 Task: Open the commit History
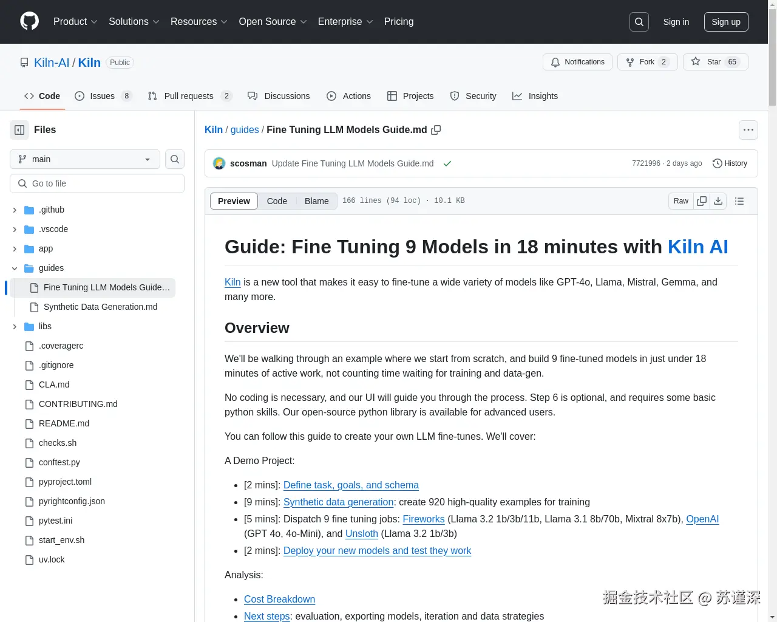tap(730, 163)
